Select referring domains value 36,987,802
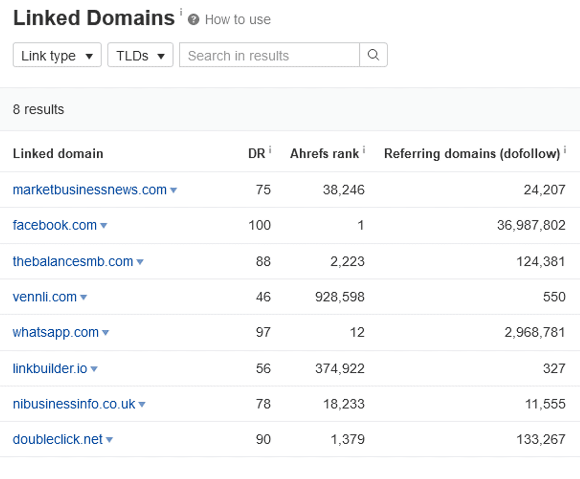Viewport: 580px width, 479px height. 531,225
